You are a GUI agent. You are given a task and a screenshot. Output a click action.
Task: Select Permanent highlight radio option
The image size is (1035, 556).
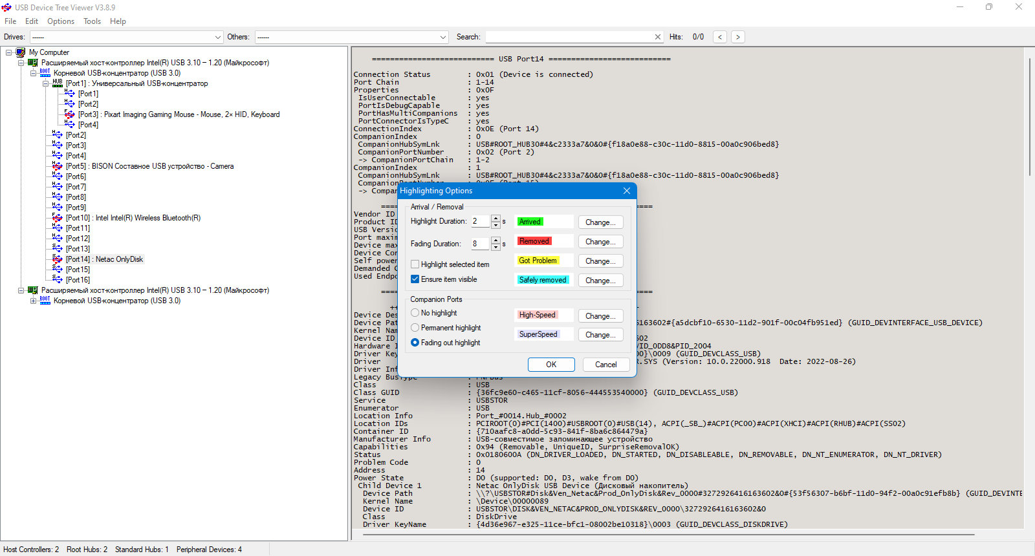pos(415,328)
